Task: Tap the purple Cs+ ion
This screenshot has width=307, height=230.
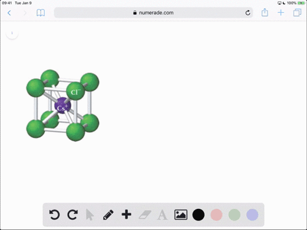Action: tap(63, 105)
